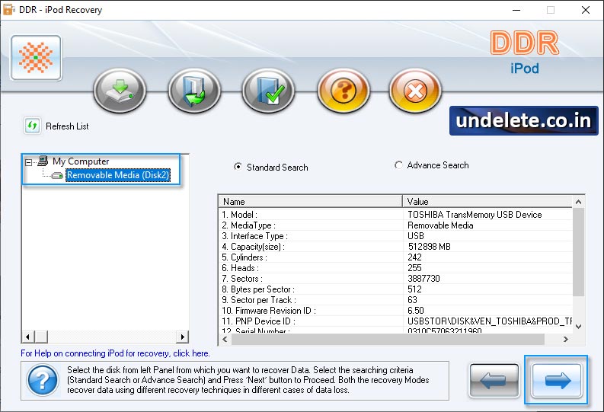The width and height of the screenshot is (604, 412).
Task: Click the 'USBSTOR\DISK&VEN_TOSHIBA' value
Action: tap(490, 321)
